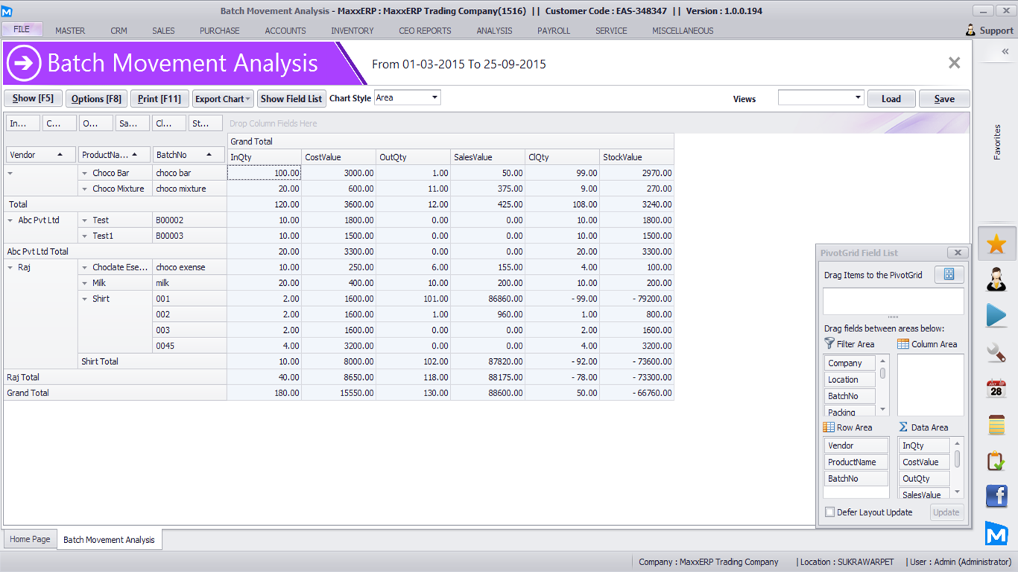Image resolution: width=1018 pixels, height=572 pixels.
Task: Enable the Defer Layout Update checkbox
Action: pyautogui.click(x=829, y=512)
